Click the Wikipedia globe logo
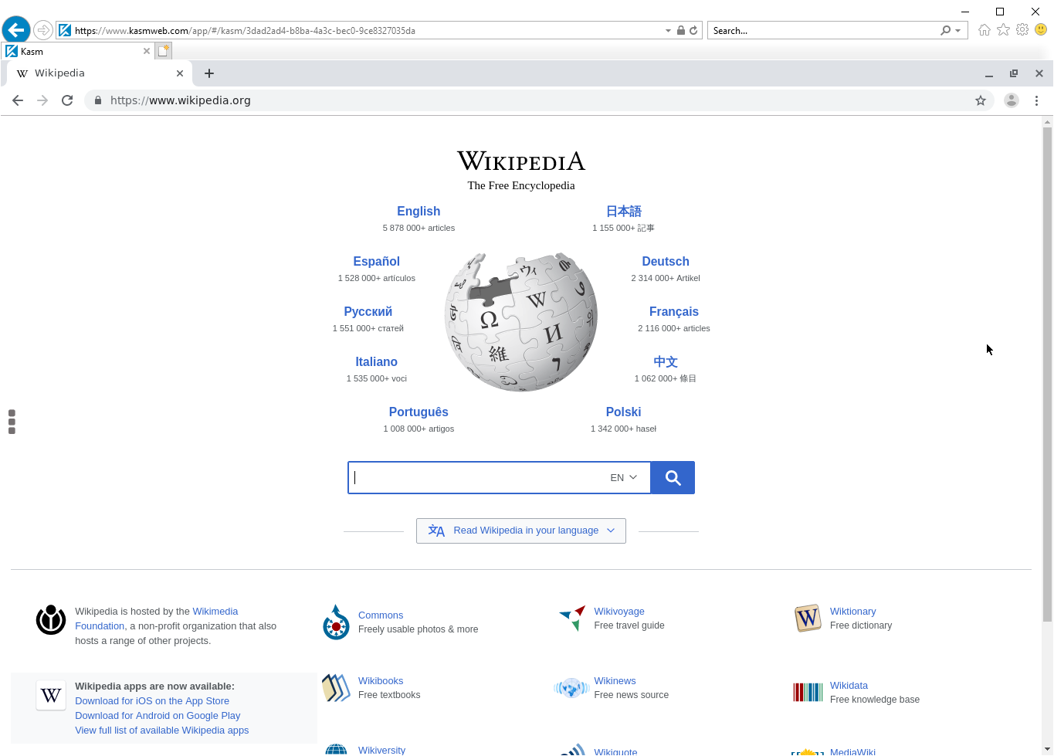The height and width of the screenshot is (756, 1054). (521, 321)
